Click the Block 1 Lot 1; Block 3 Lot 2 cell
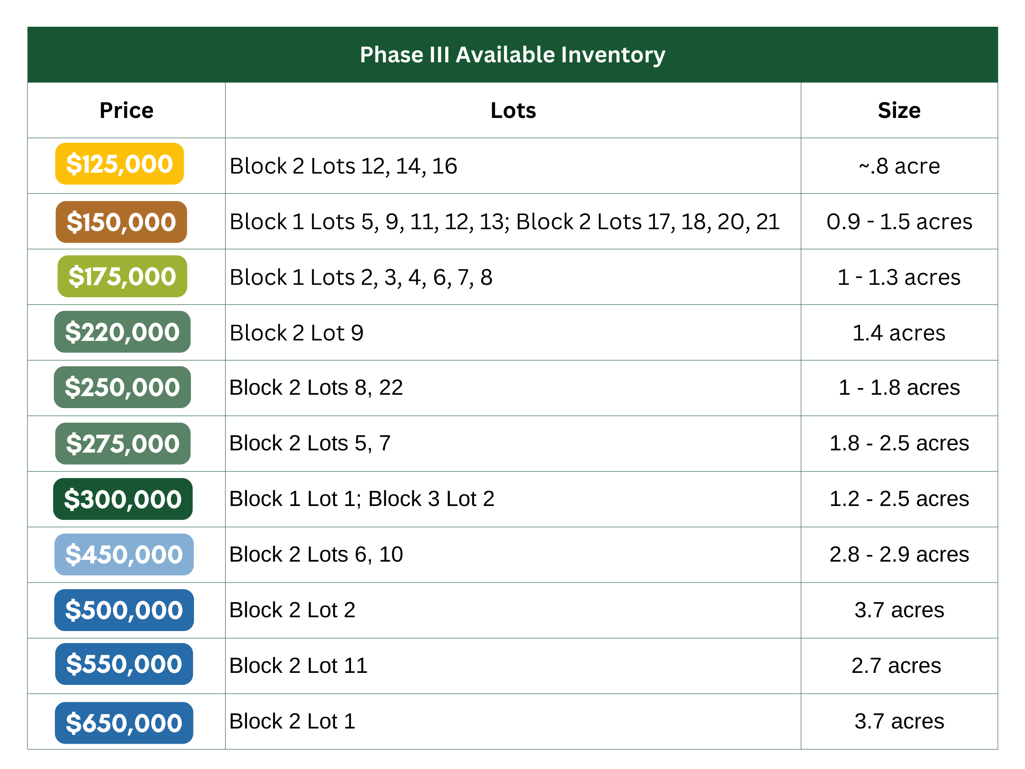1025x769 pixels. [362, 499]
